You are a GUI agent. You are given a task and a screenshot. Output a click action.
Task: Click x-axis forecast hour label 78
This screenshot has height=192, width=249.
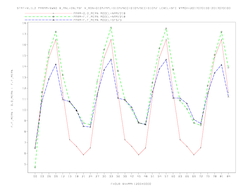(x=214, y=176)
